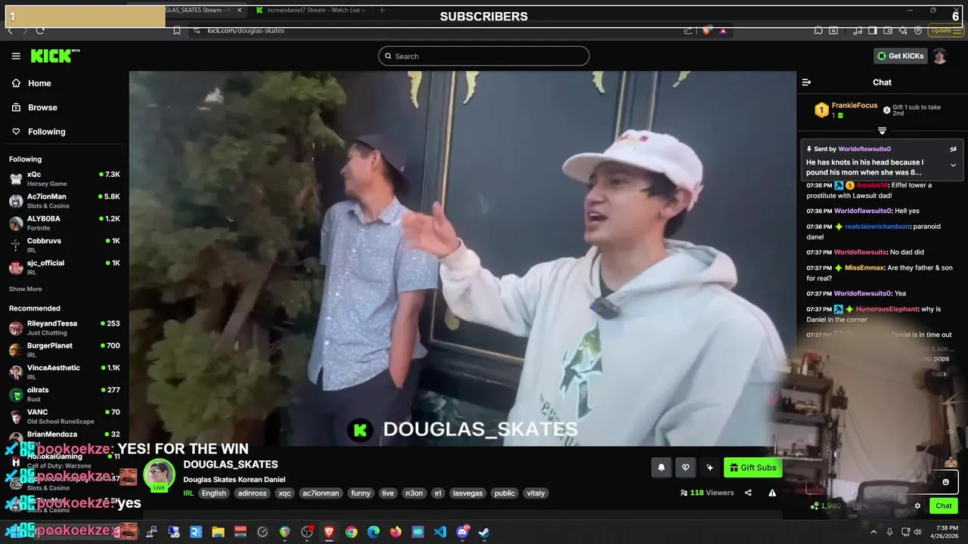The height and width of the screenshot is (544, 968).
Task: Open ALYB0BA channel in Following
Action: point(64,223)
